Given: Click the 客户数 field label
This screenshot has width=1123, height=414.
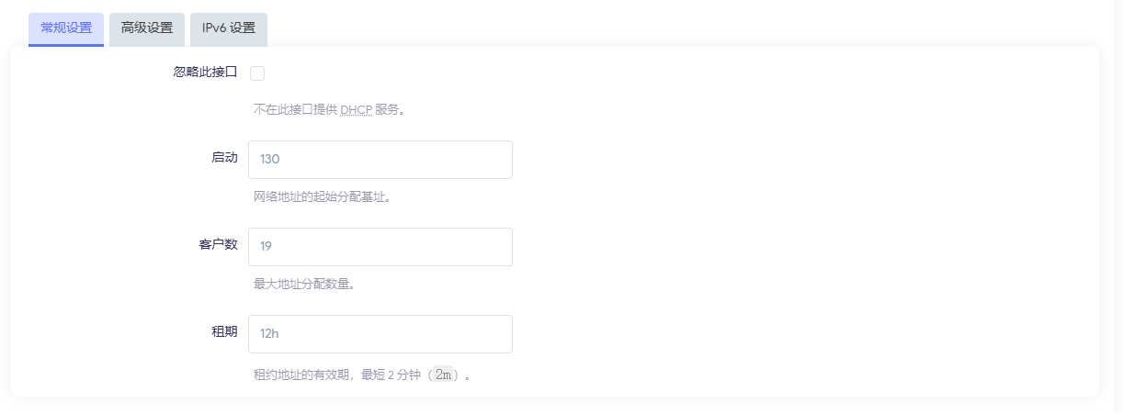Looking at the screenshot, I should click(x=218, y=245).
